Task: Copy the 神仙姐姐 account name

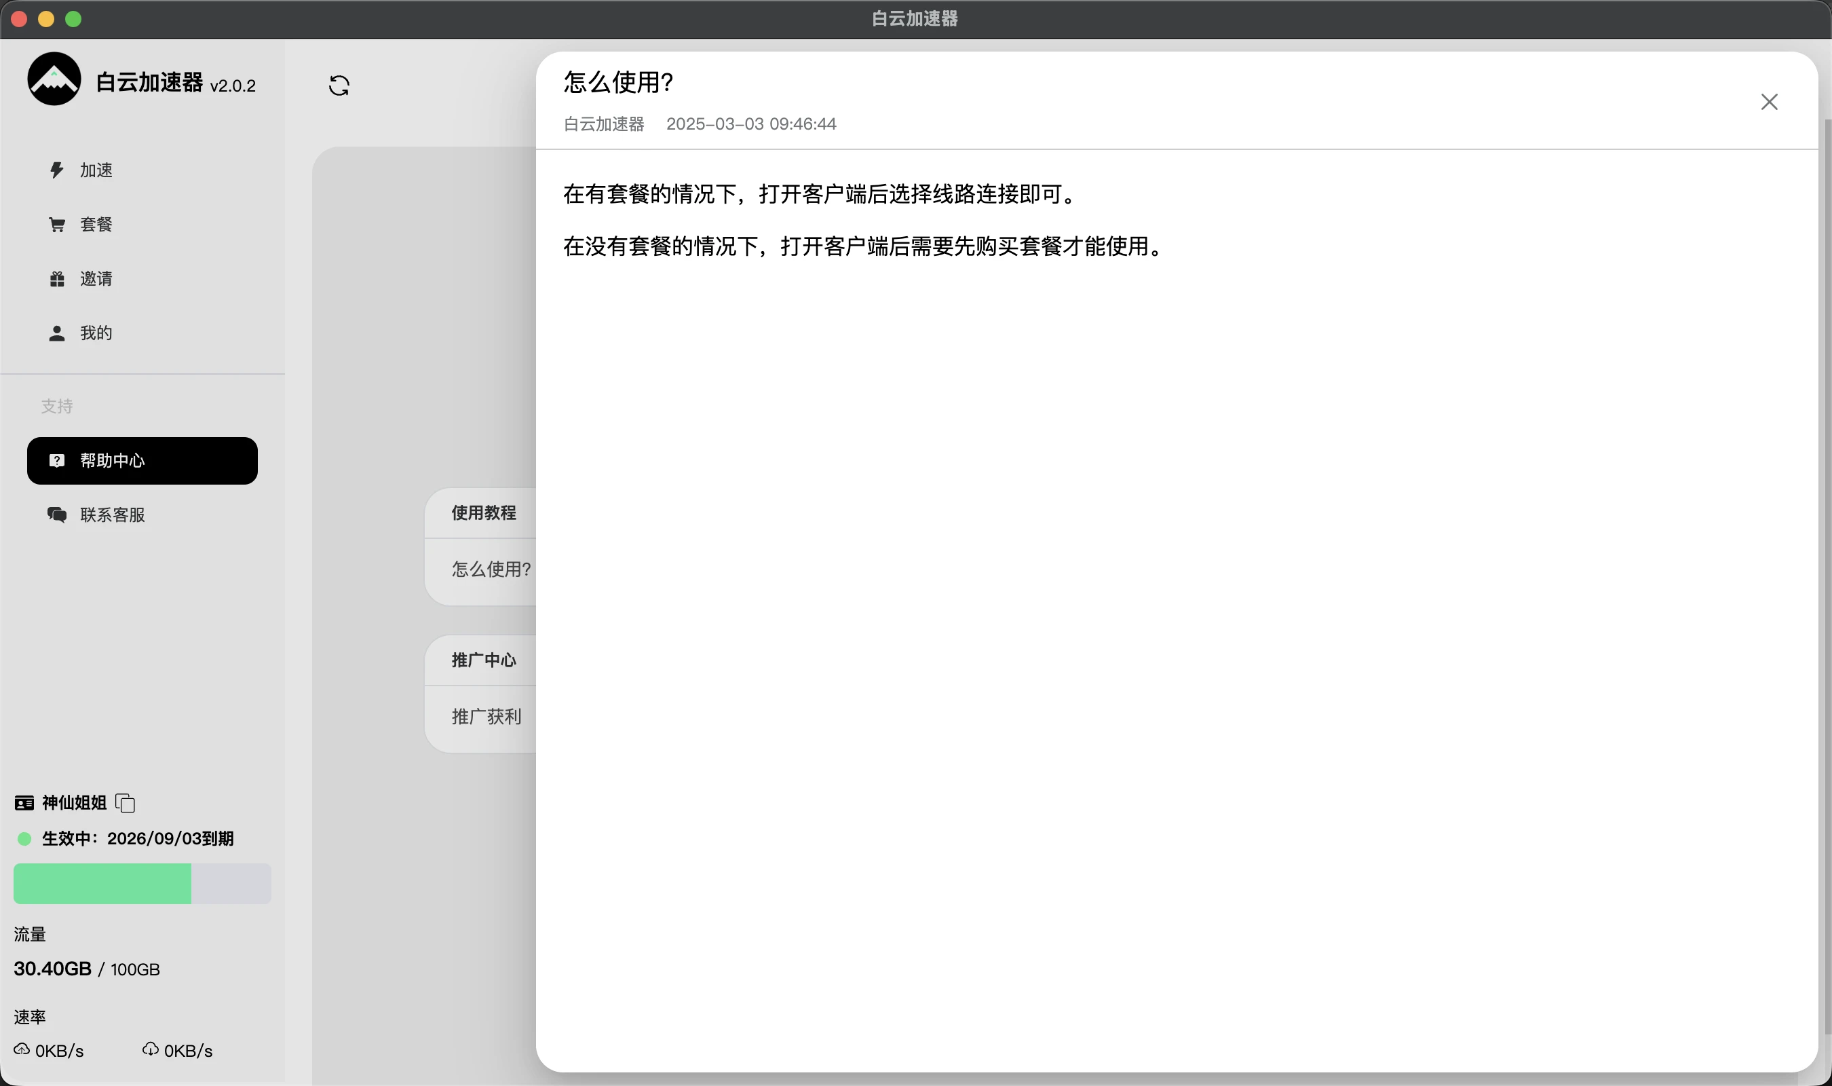Action: coord(126,803)
